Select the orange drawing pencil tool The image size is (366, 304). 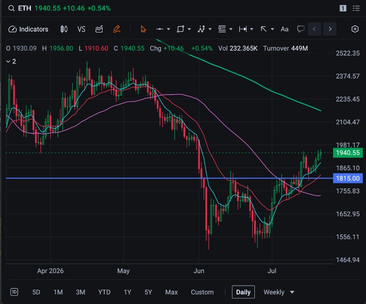[117, 29]
